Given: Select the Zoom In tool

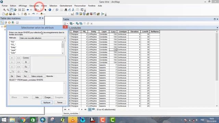Looking at the screenshot, I should pos(4,10).
